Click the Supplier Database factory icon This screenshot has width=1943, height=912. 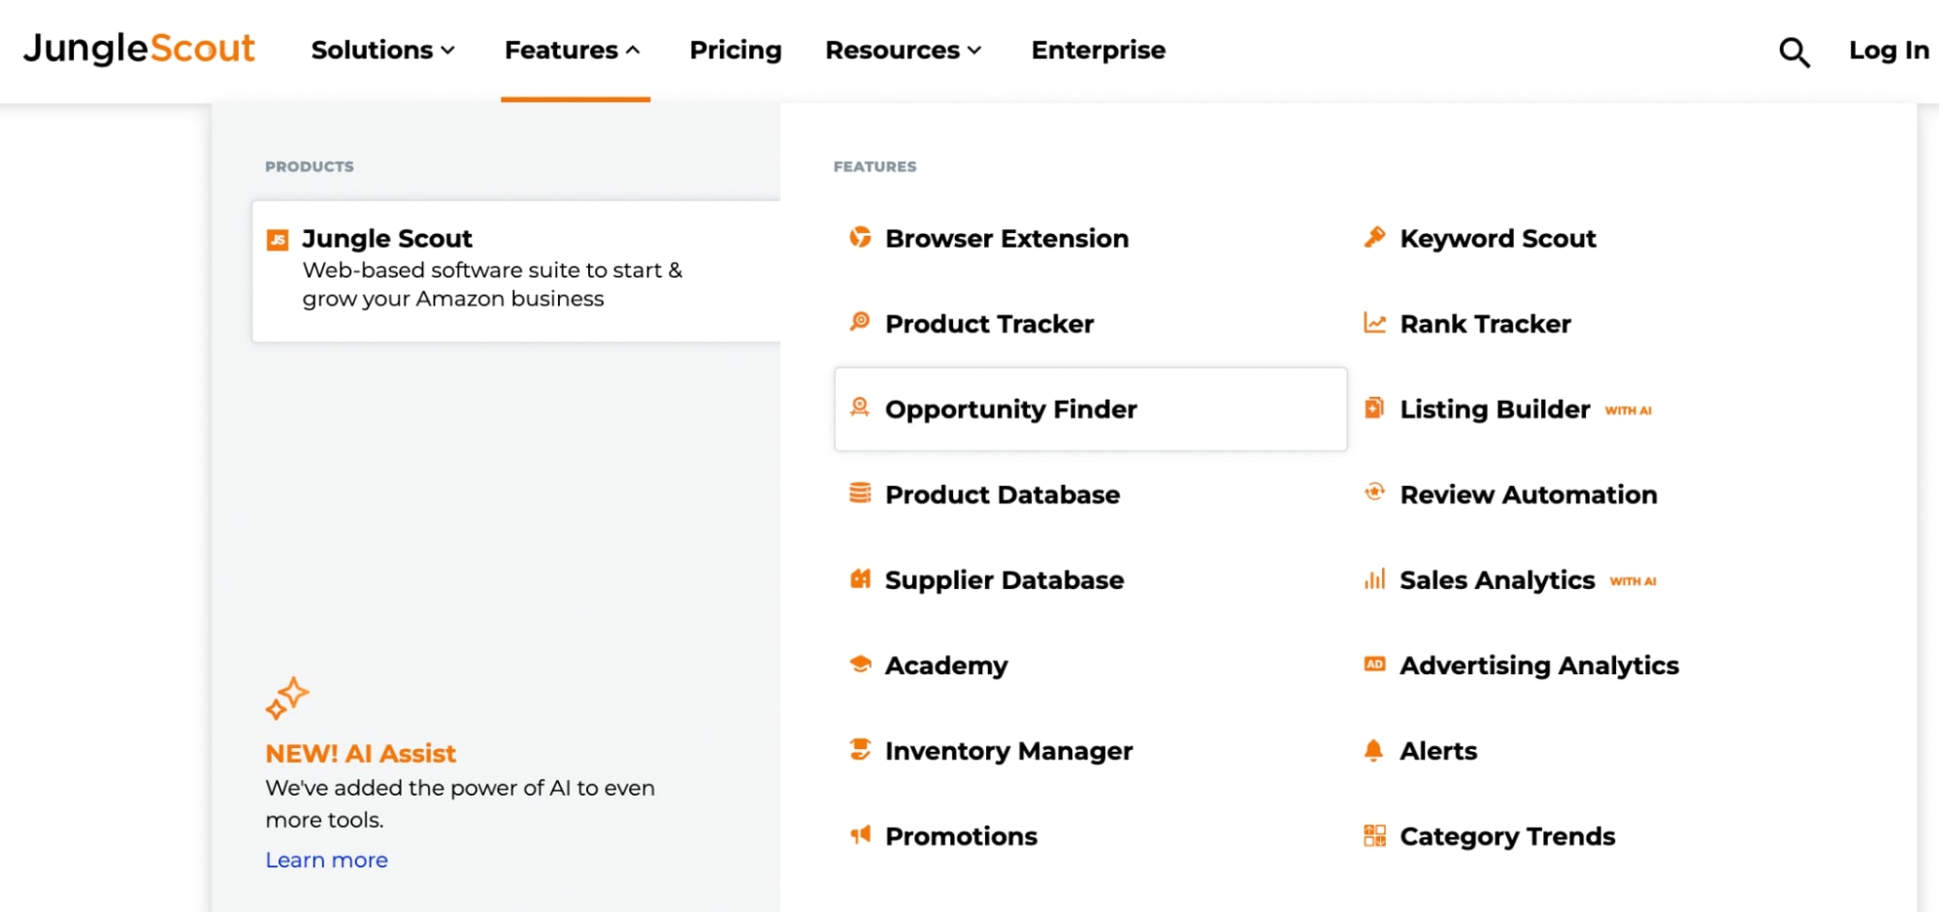pos(860,578)
